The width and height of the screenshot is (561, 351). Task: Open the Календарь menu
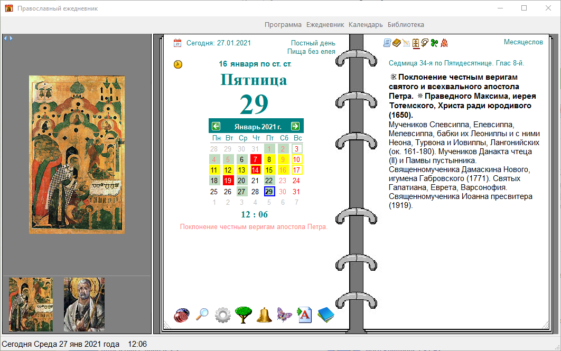point(366,25)
